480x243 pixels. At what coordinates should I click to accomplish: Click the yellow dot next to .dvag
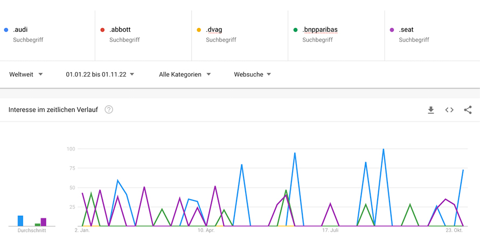(199, 30)
